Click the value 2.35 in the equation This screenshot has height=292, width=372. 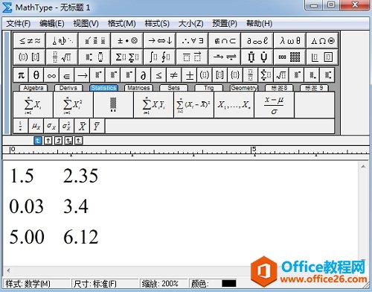tap(80, 176)
